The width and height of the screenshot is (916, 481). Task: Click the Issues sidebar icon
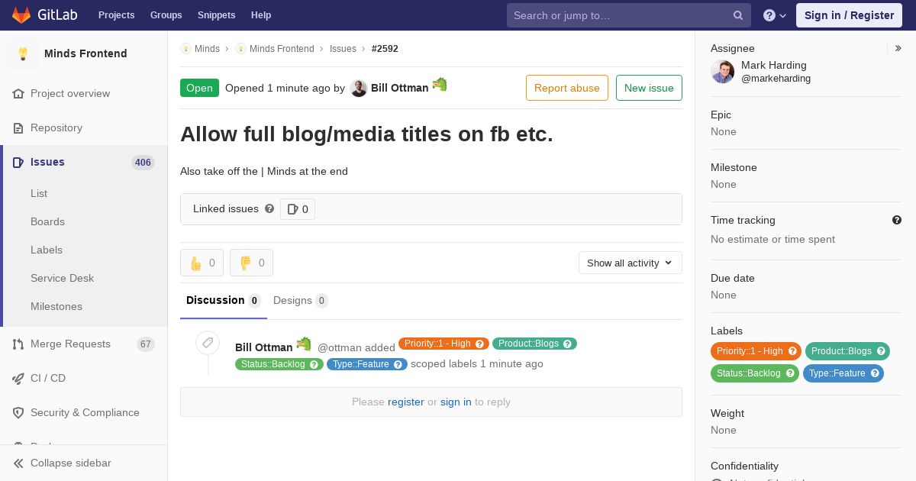[18, 162]
